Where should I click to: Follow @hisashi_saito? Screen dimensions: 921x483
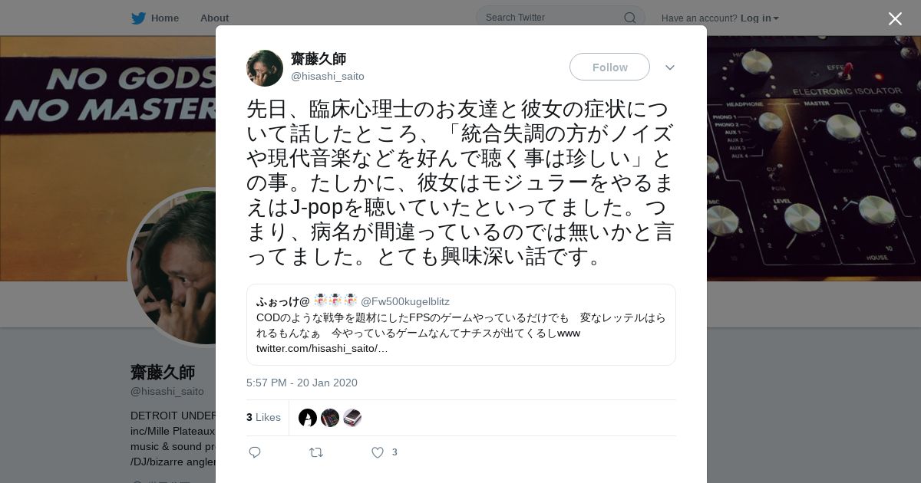click(x=609, y=67)
